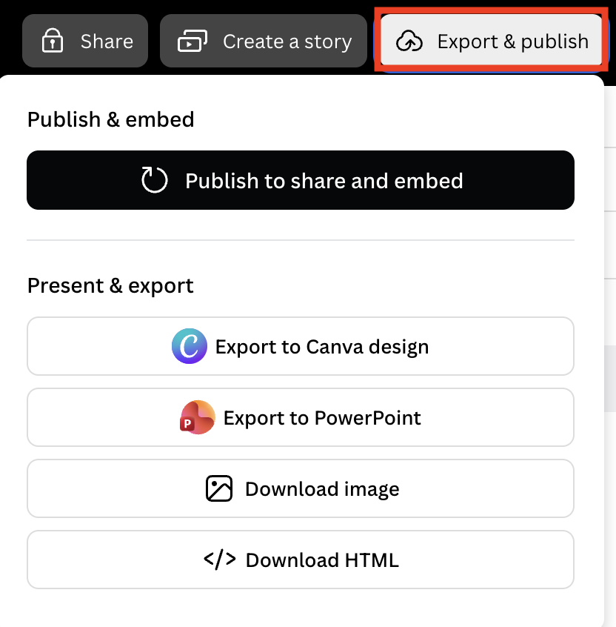
Task: Click the padlock icon on Share
Action: click(53, 40)
